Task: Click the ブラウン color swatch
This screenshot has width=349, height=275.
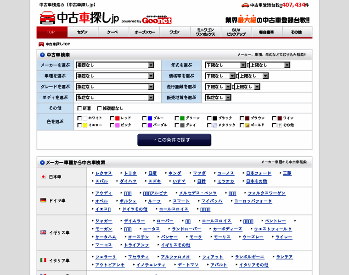Action: click(247, 118)
